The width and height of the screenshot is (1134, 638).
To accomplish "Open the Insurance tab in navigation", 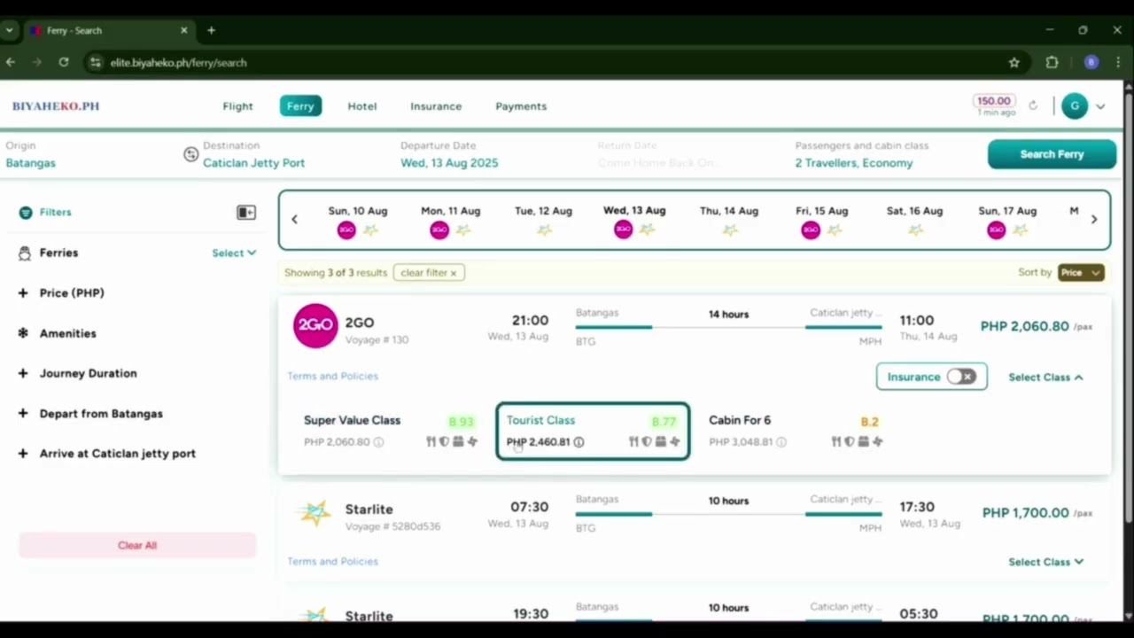I will tap(436, 106).
